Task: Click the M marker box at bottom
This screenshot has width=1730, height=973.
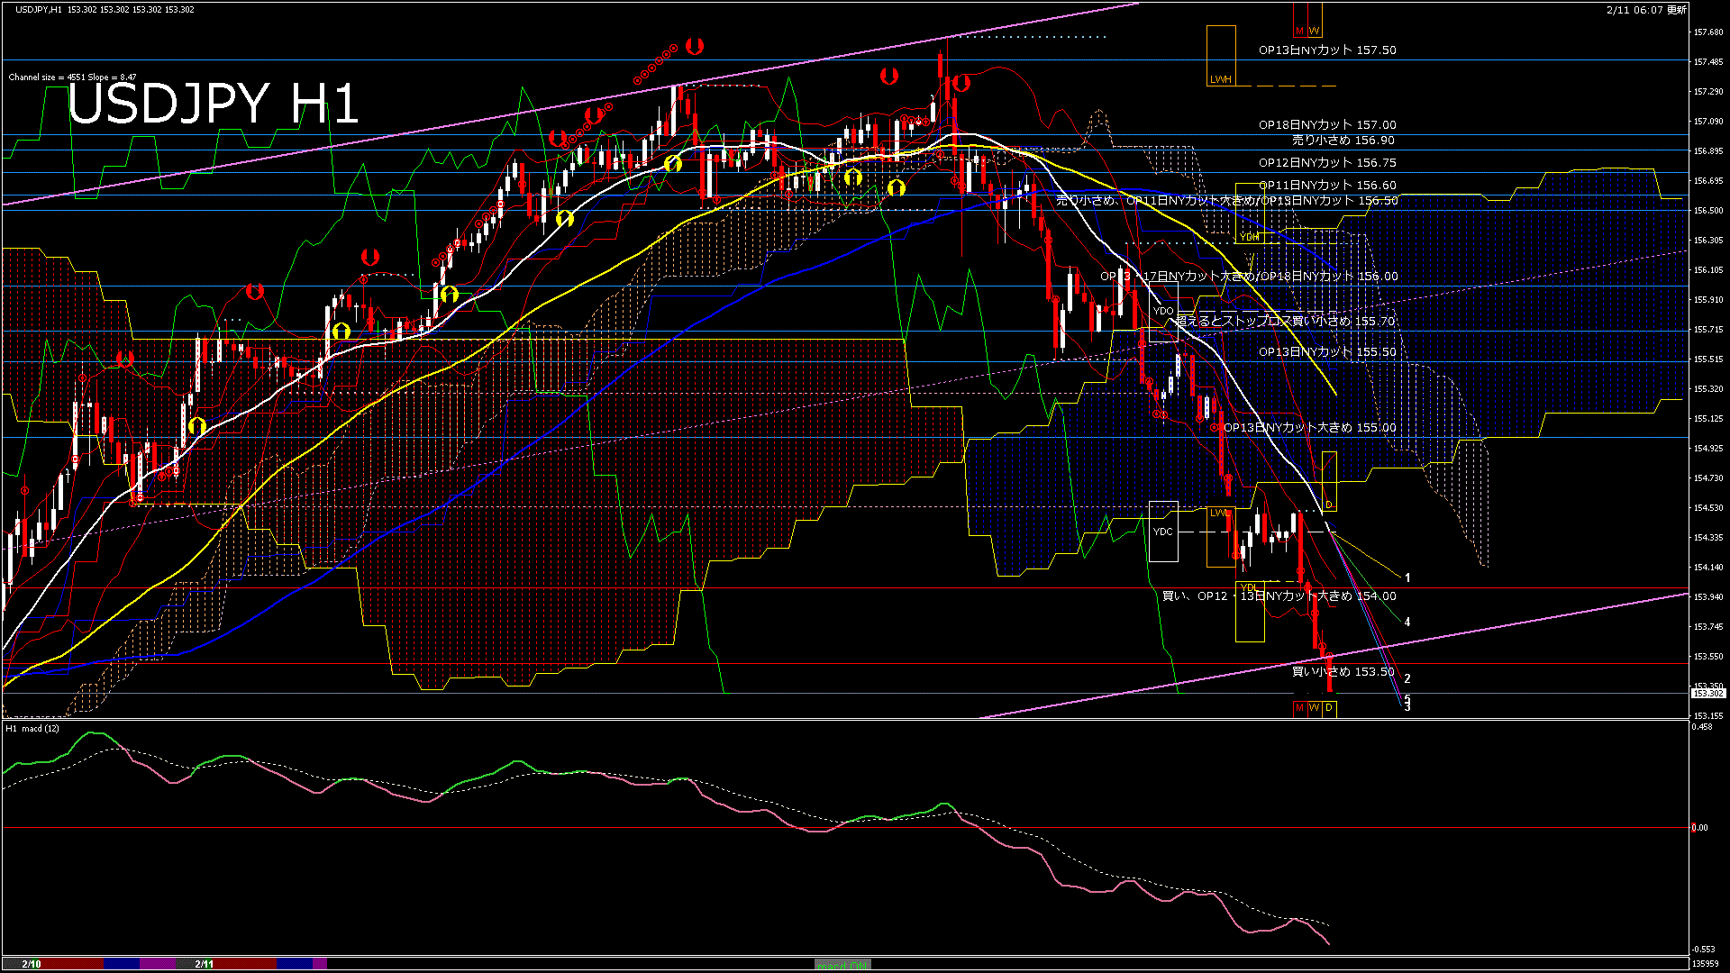Action: (1299, 708)
